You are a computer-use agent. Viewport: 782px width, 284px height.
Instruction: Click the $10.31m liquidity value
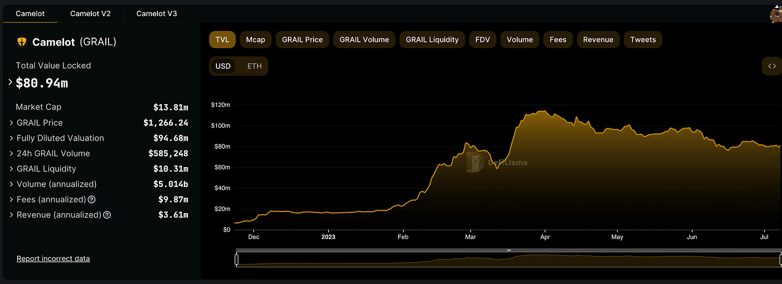[171, 169]
